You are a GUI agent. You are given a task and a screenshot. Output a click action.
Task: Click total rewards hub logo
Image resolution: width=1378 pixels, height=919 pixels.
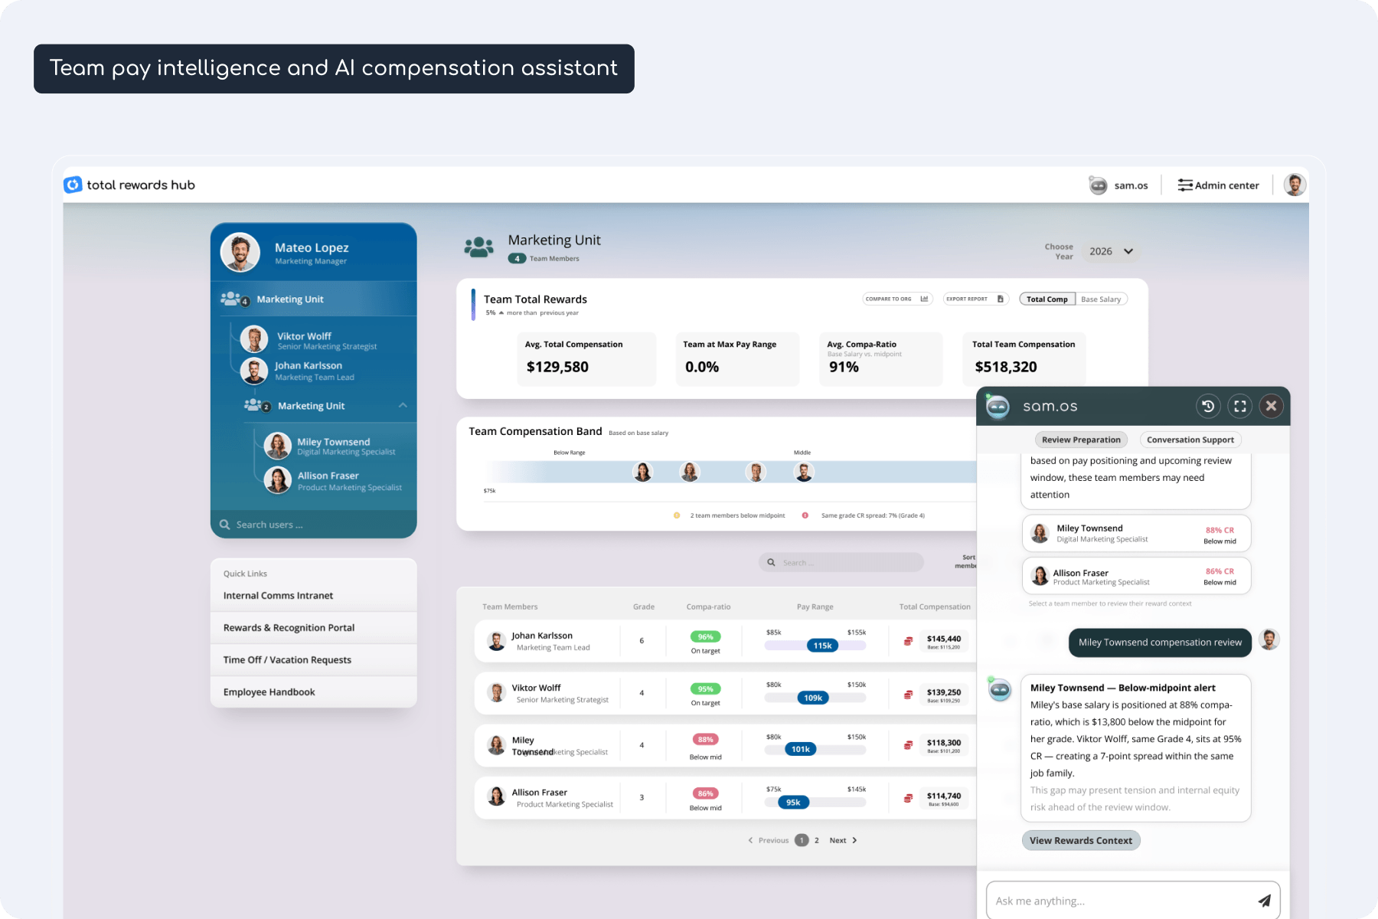point(129,185)
